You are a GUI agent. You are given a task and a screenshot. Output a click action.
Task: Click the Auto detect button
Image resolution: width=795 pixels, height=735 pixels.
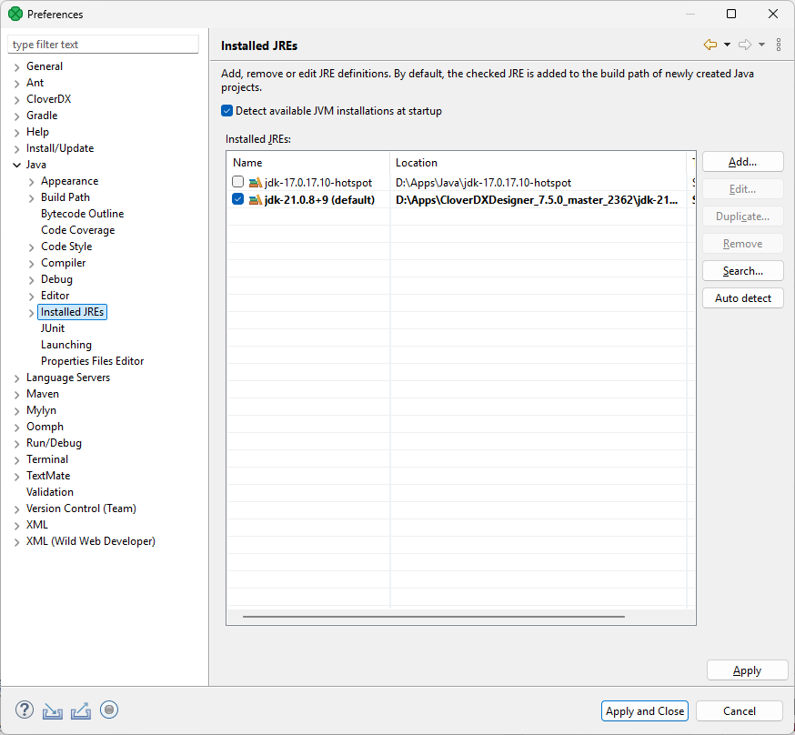(x=743, y=298)
